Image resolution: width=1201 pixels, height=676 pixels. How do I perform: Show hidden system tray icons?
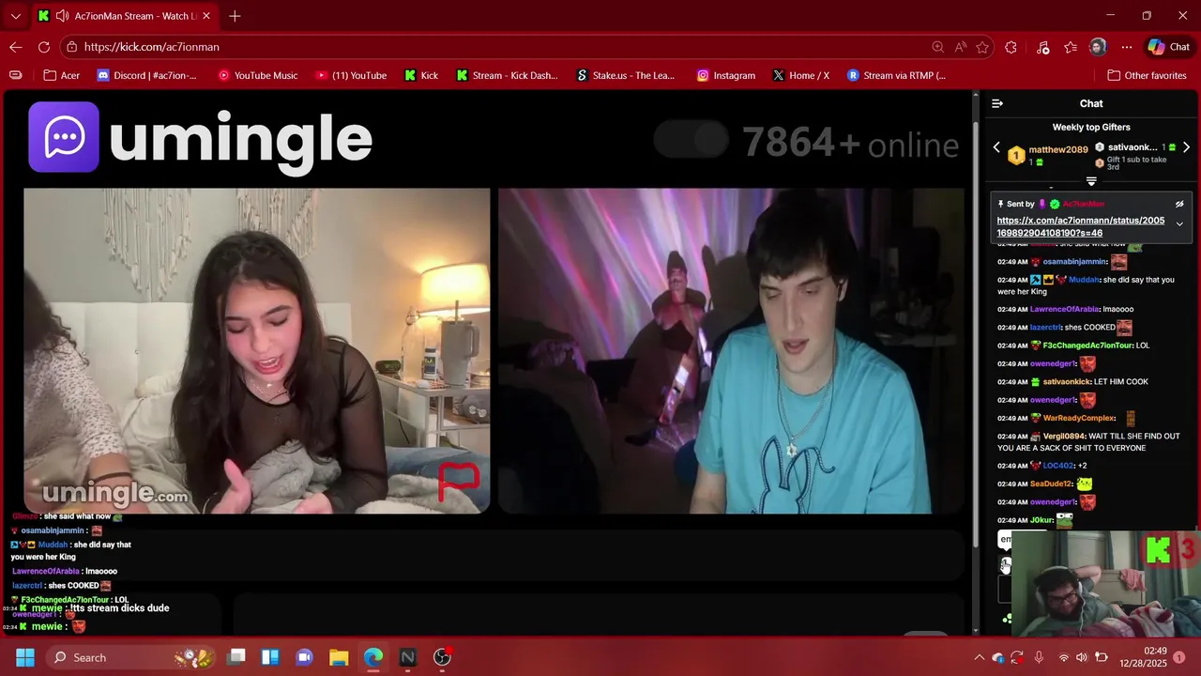pos(979,657)
